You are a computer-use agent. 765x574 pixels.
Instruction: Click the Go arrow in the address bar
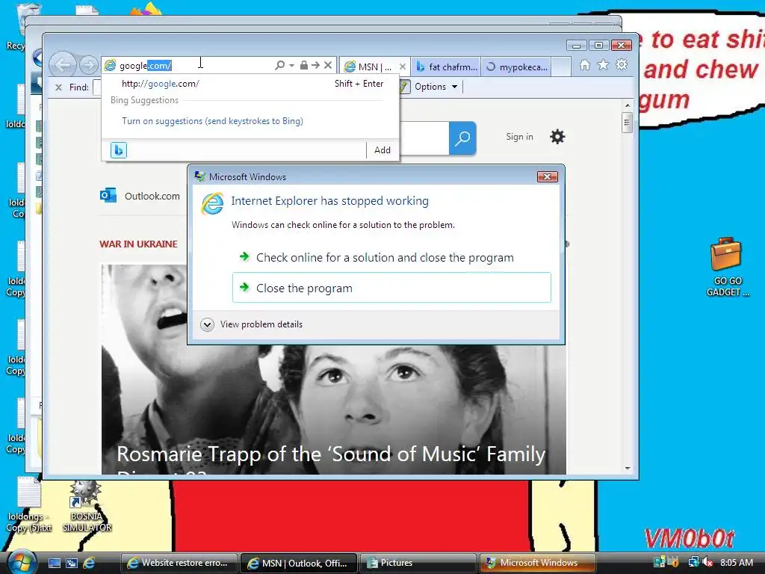(316, 65)
